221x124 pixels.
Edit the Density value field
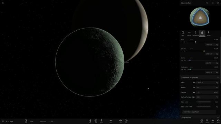[207, 92]
